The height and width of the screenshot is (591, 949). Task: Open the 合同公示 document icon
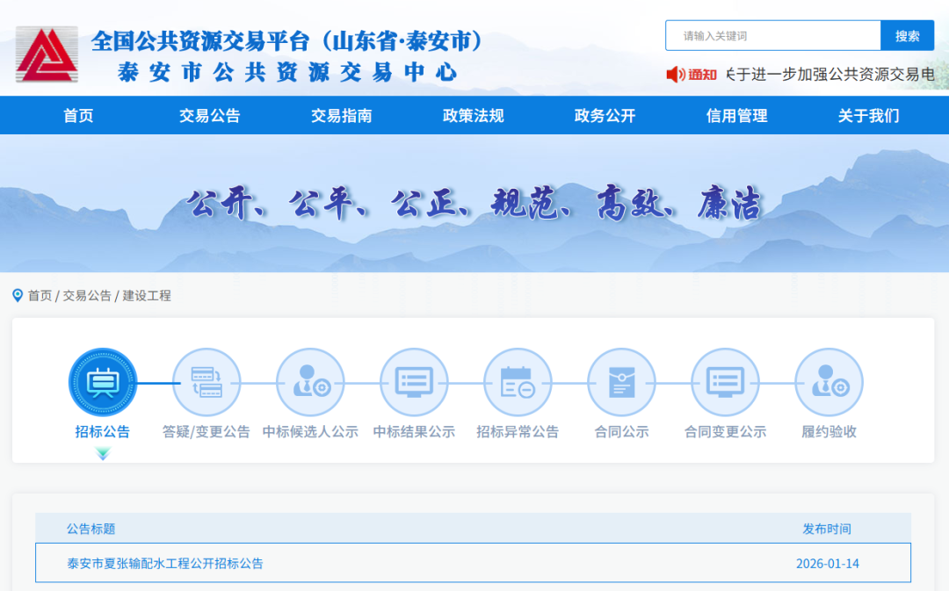click(x=621, y=382)
